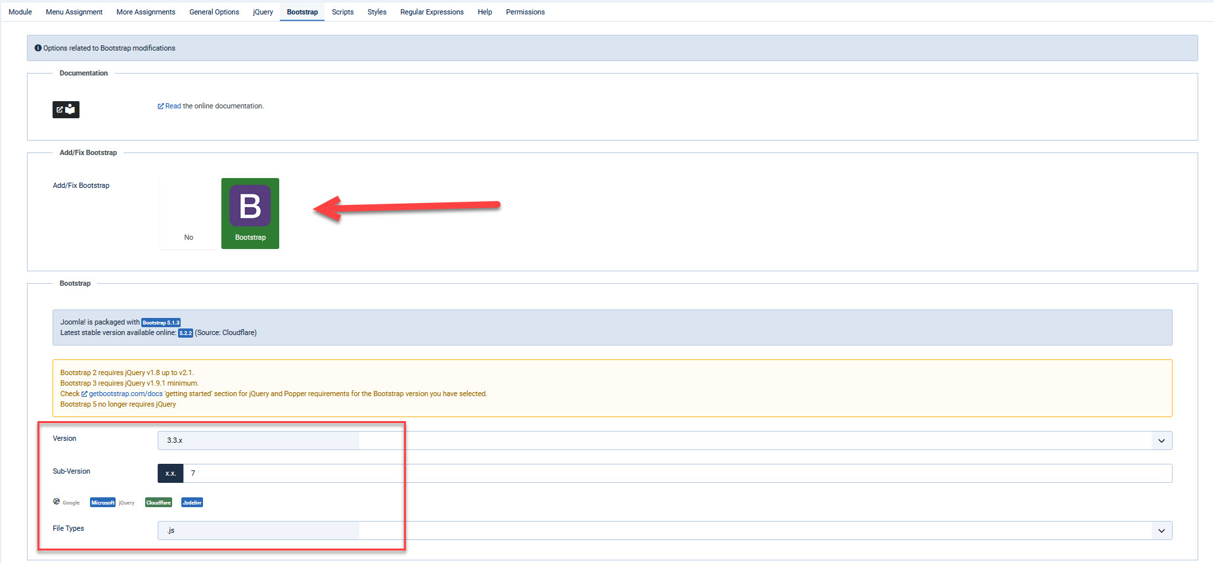Click the external link icon before getbootstrap.com

84,394
